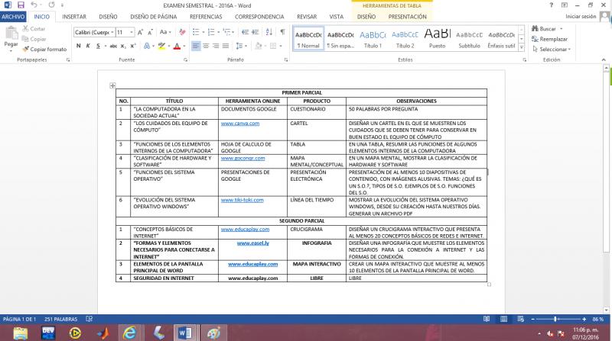Image resolution: width=612 pixels, height=341 pixels.
Task: Open Fuente dialog launcher
Action: tap(185, 60)
